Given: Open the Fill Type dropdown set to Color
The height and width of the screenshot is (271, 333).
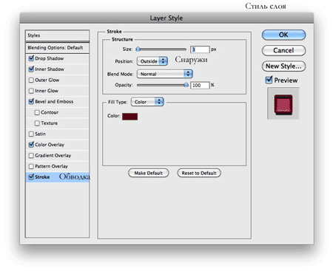Looking at the screenshot, I should (x=147, y=102).
